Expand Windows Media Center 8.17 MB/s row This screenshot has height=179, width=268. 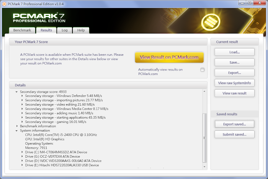tap(22, 109)
